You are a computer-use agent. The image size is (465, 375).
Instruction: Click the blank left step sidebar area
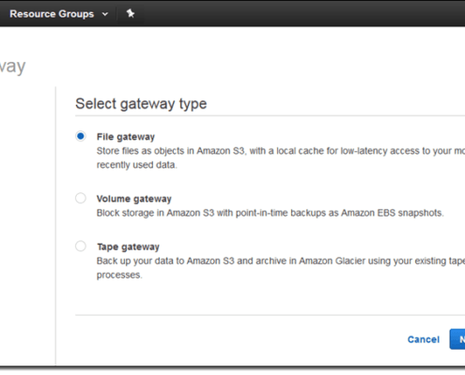point(27,218)
